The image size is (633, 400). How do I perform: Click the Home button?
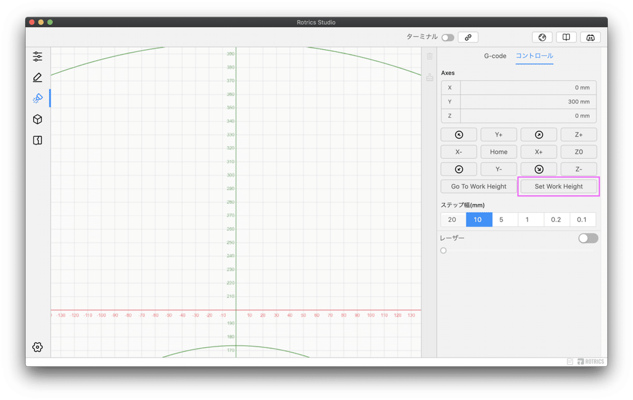[x=498, y=152]
